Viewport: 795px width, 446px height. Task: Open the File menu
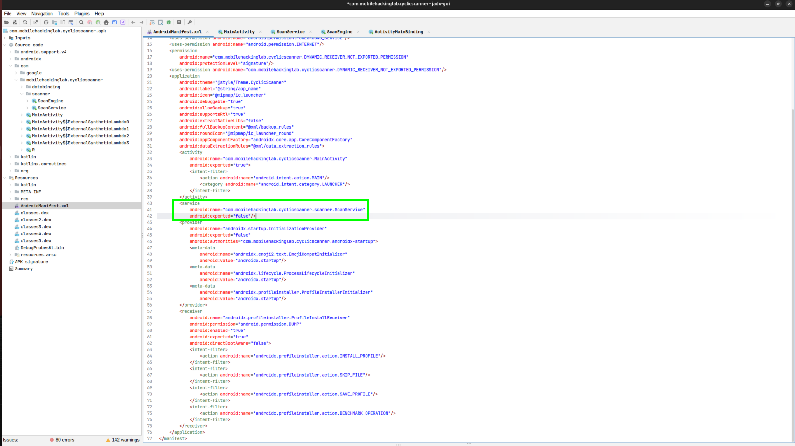8,14
